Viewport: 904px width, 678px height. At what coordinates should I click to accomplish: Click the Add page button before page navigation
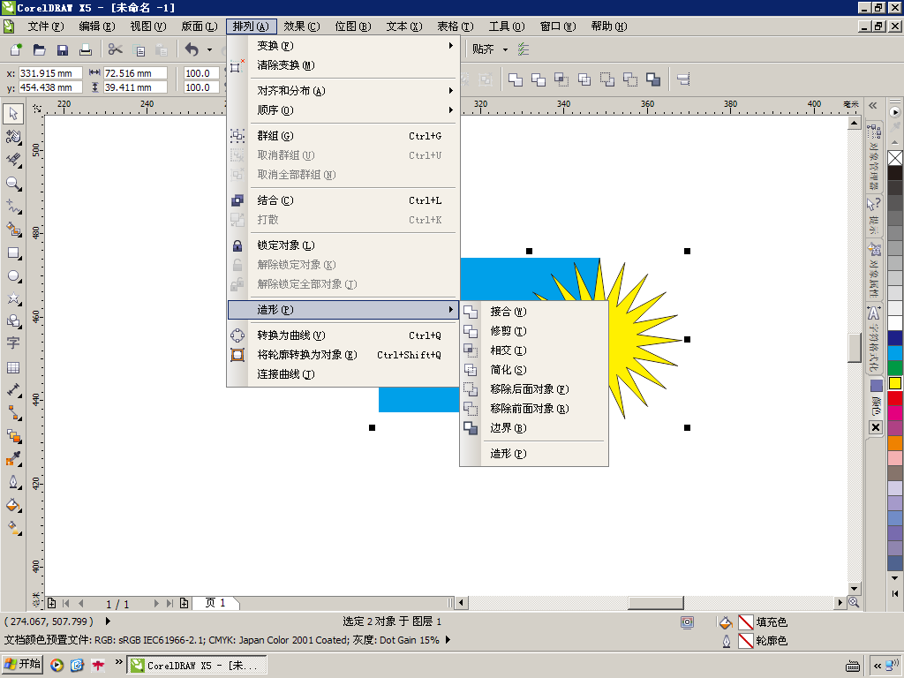click(51, 603)
